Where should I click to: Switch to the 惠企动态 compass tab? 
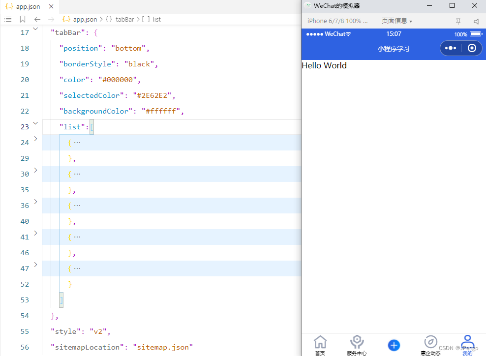430,345
